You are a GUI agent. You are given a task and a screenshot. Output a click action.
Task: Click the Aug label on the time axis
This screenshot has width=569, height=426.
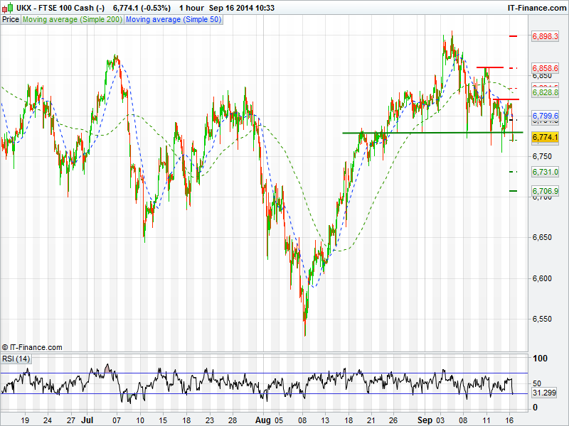tap(263, 420)
